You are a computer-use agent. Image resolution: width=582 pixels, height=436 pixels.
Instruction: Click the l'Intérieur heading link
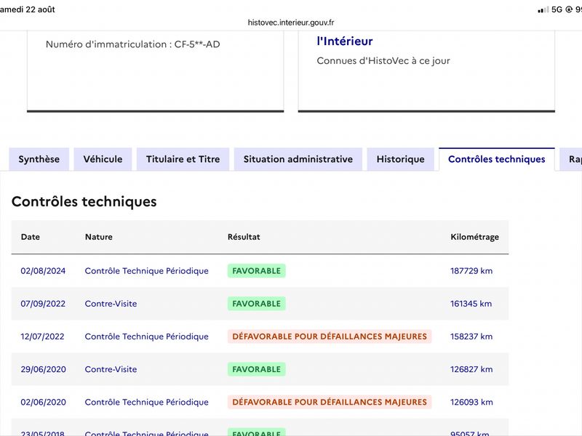click(x=344, y=41)
